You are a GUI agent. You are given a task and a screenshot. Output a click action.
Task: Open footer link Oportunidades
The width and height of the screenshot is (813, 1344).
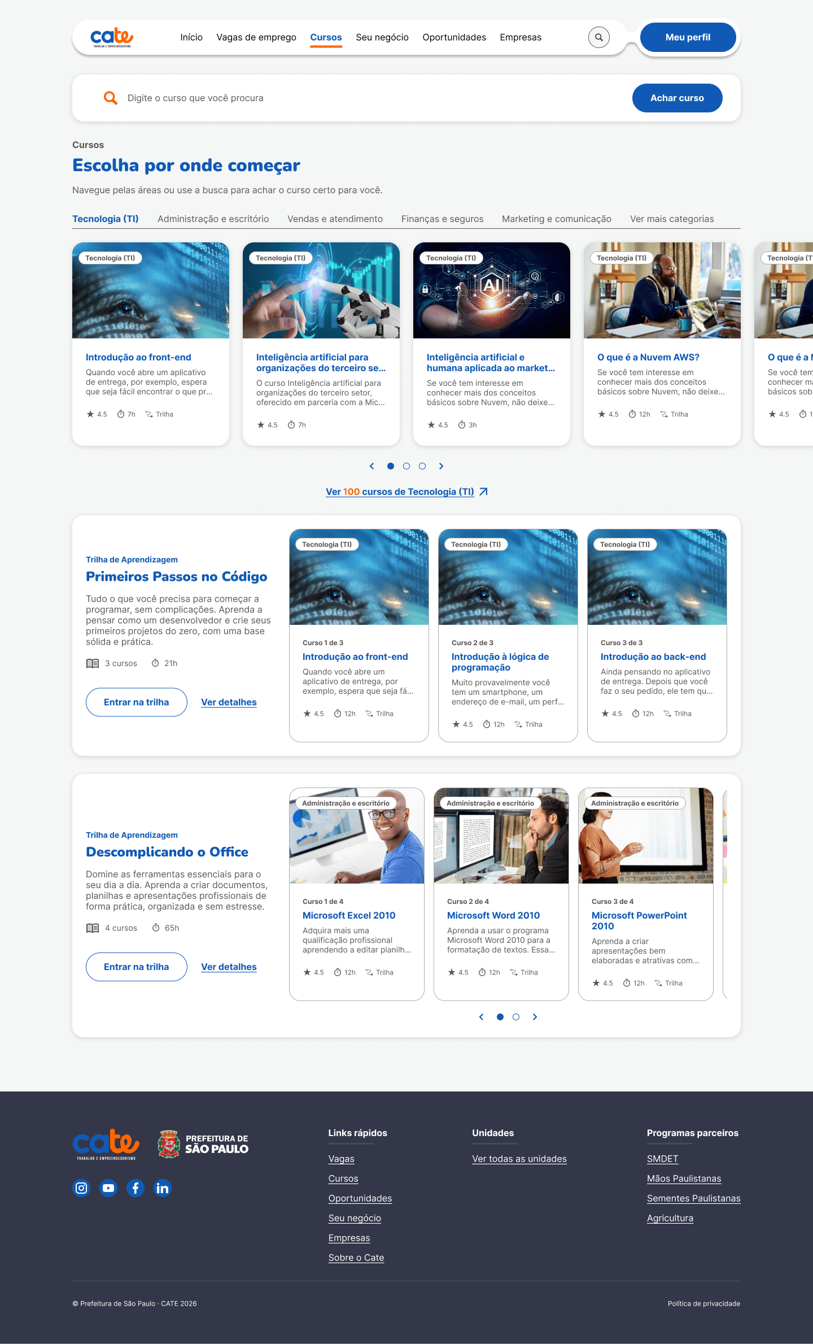(x=360, y=1198)
